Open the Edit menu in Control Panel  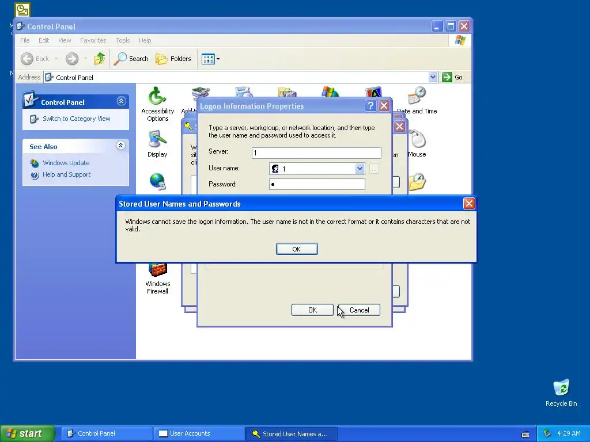click(44, 40)
